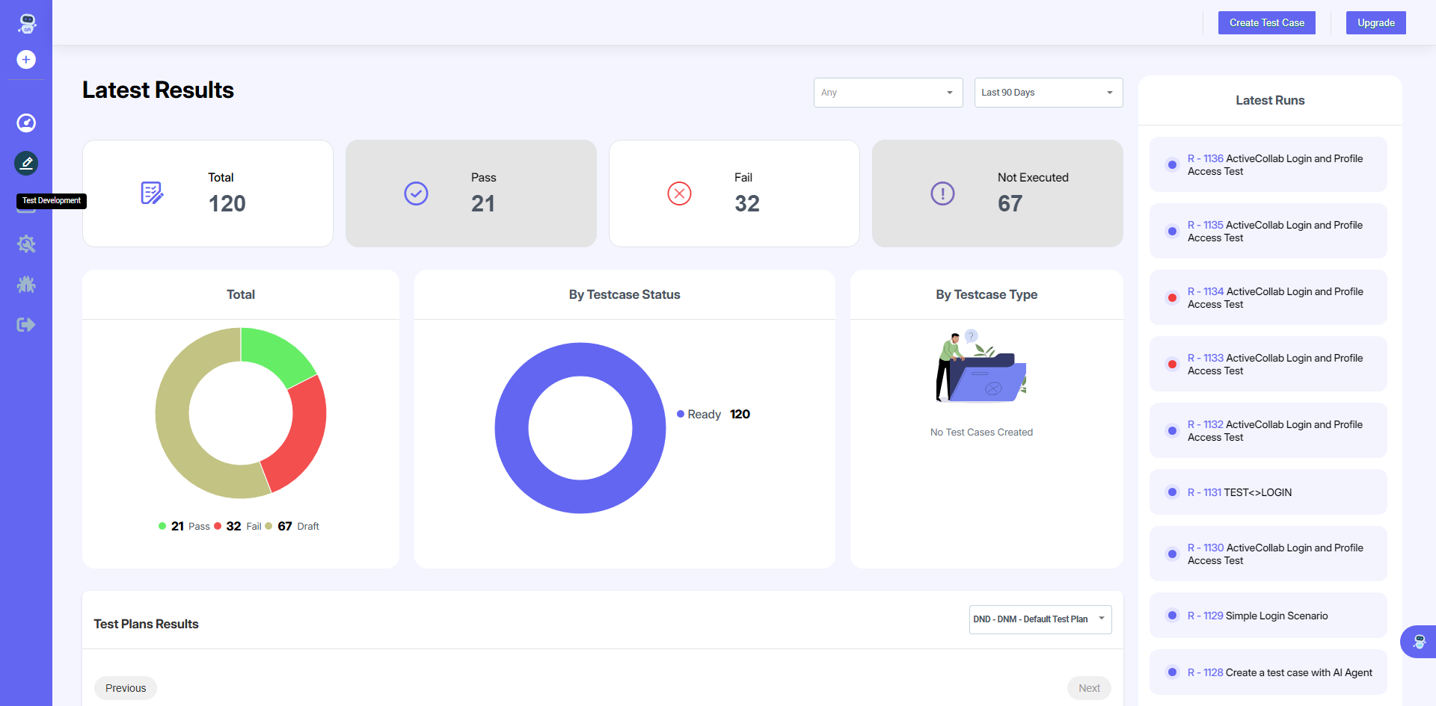Open the 'Last 90 Days' date range dropdown
The height and width of the screenshot is (706, 1436).
[1048, 93]
